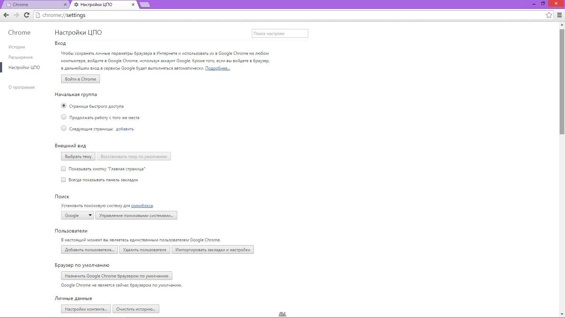Click the добавить link
Screen dimensions: 565x318
click(125, 129)
